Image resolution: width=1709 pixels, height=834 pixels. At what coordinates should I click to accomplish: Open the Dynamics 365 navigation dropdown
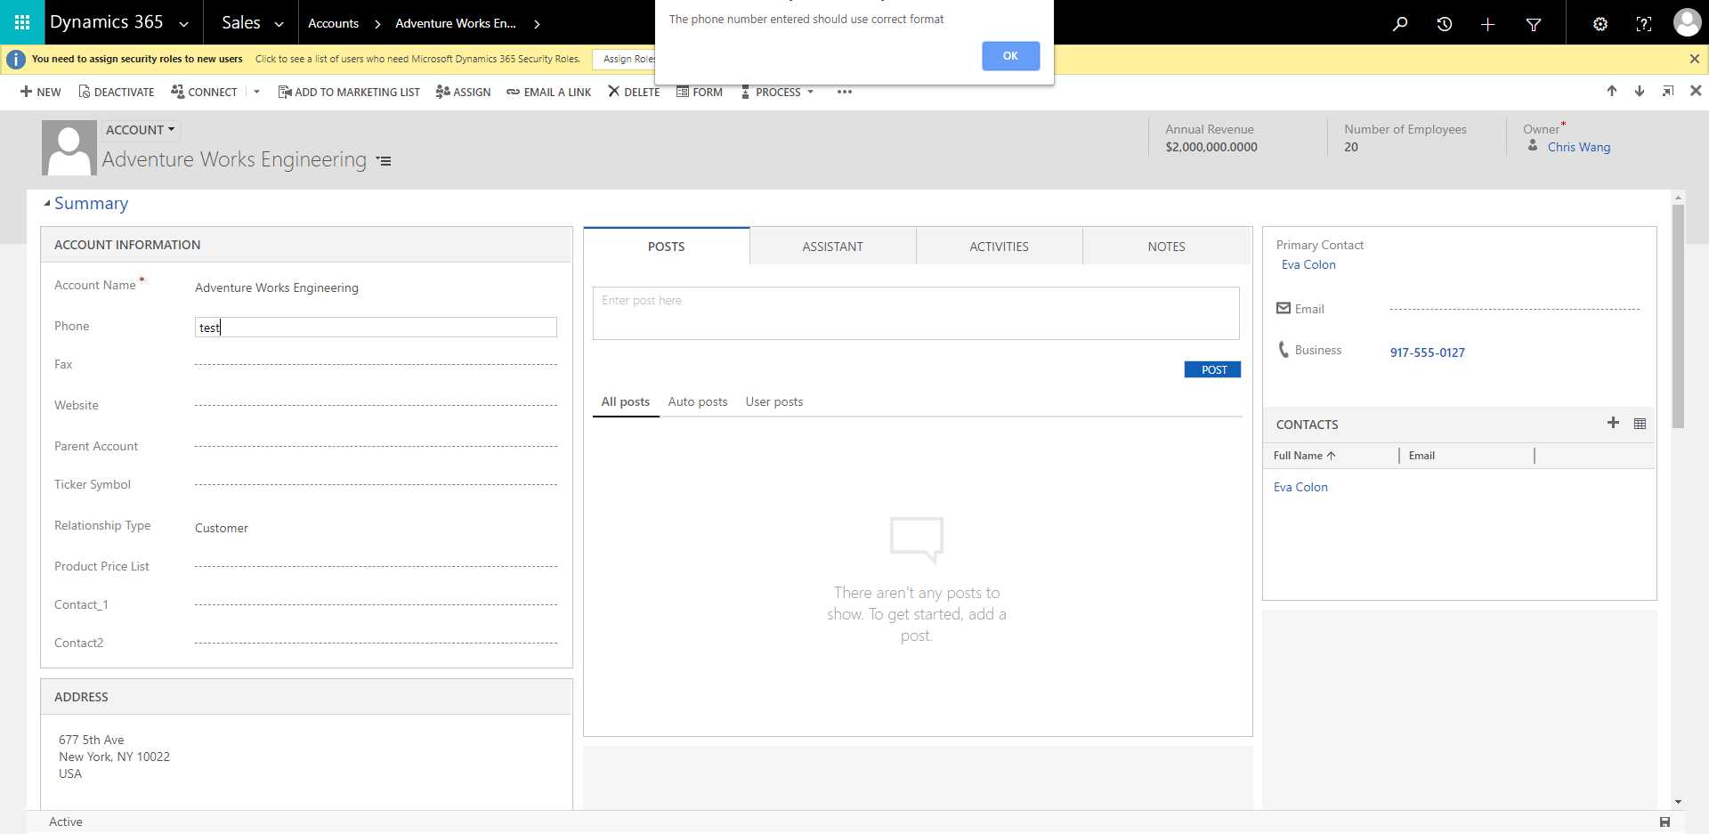183,24
